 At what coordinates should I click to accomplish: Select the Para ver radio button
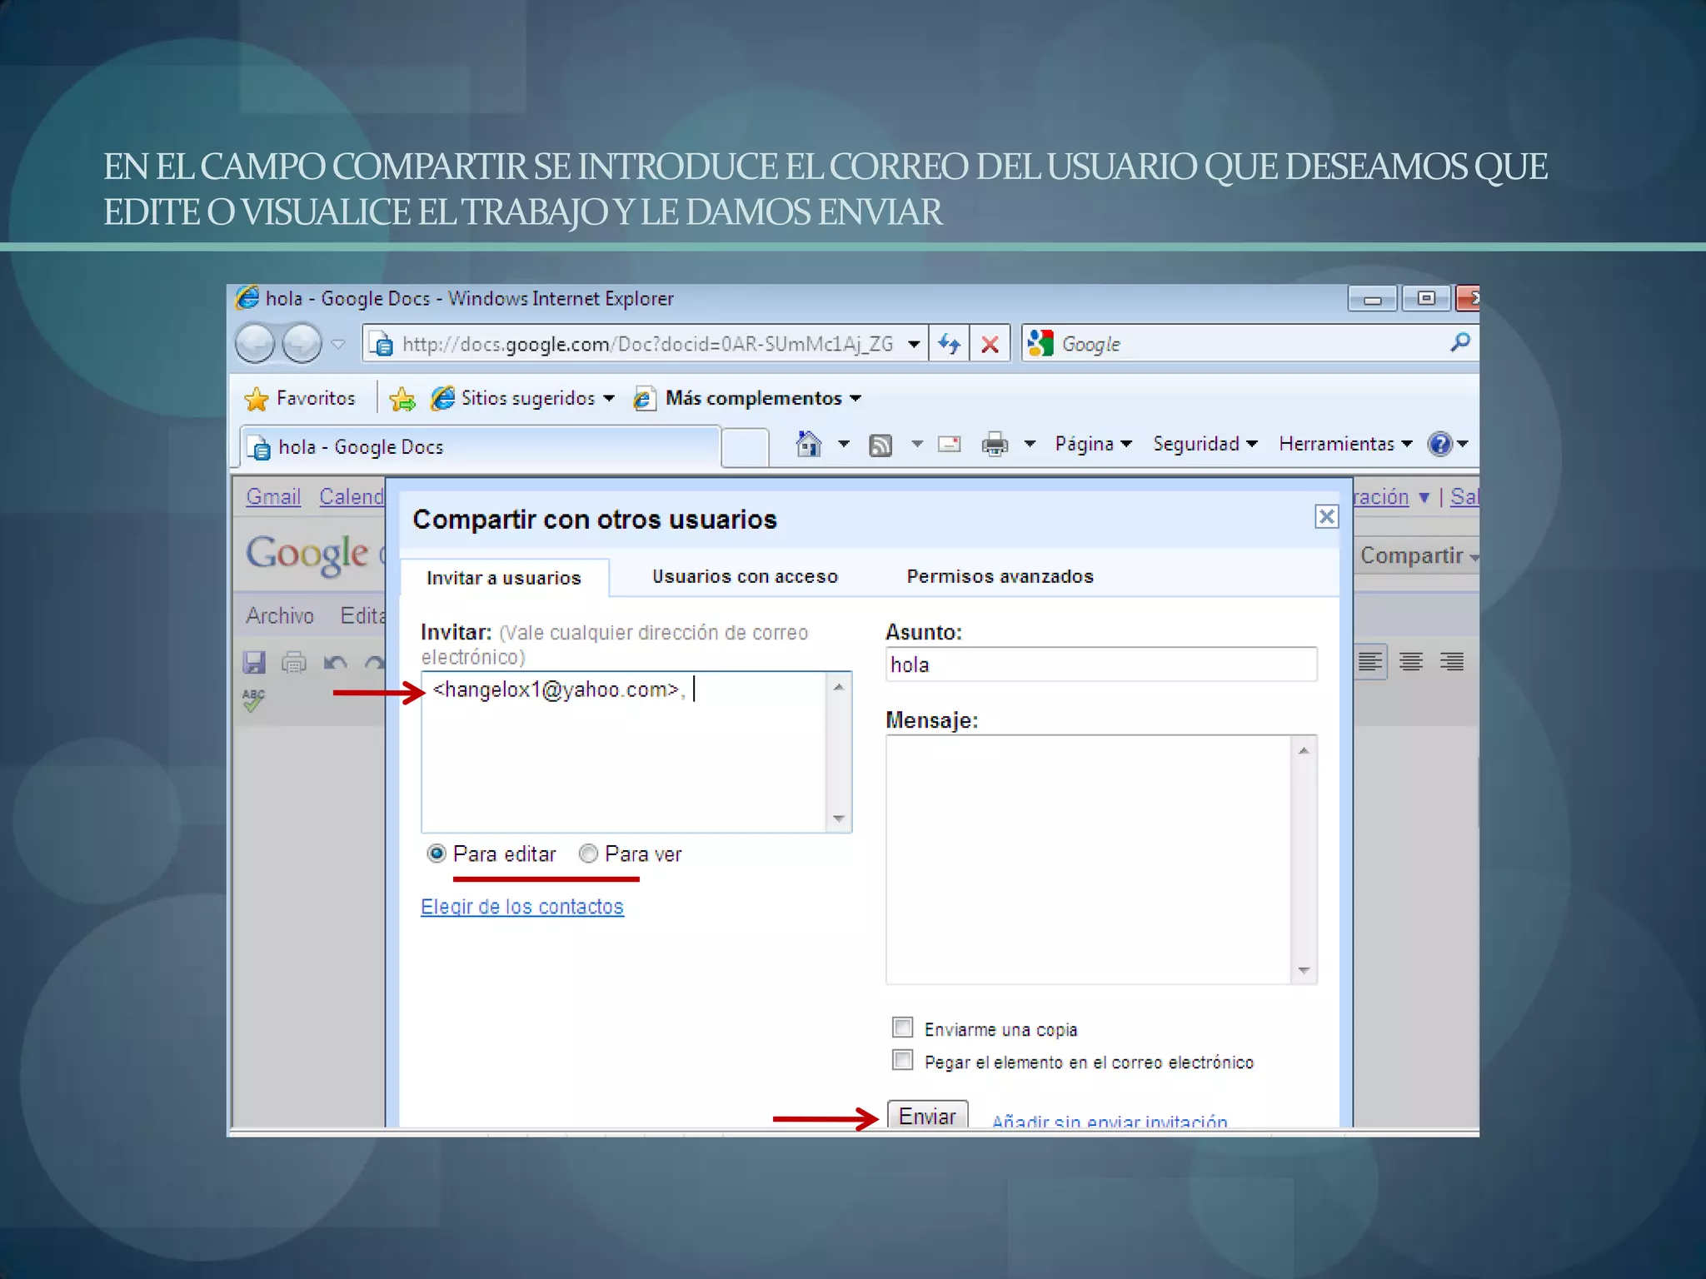pos(588,853)
